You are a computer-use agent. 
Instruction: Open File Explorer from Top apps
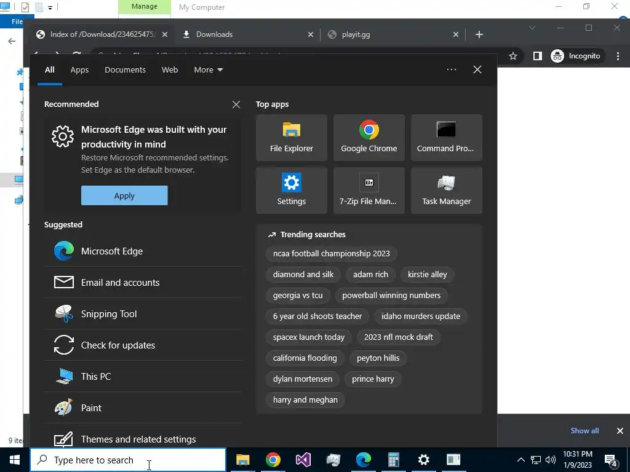pos(291,138)
